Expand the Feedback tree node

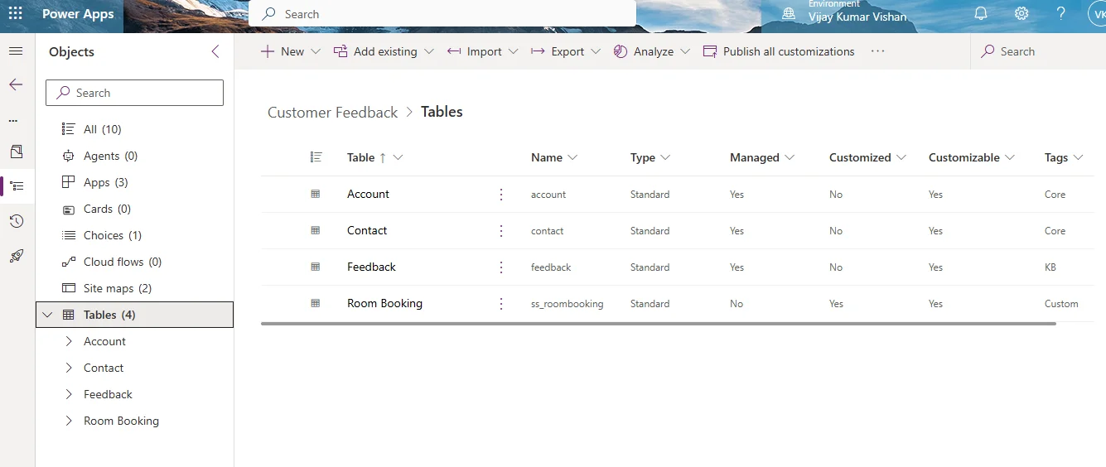(69, 394)
